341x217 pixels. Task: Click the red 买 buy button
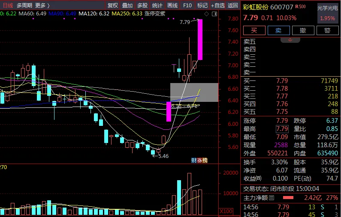click(254, 30)
